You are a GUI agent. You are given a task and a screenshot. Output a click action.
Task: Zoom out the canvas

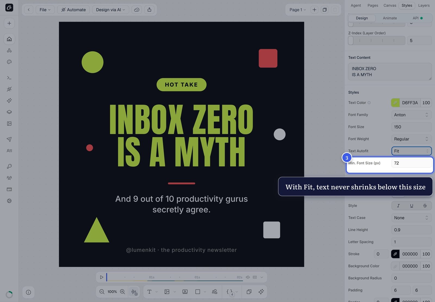pos(102,292)
